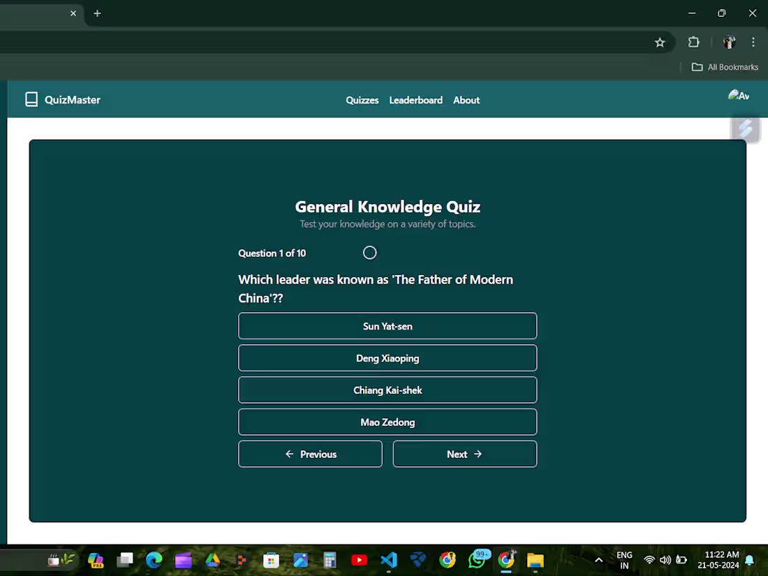
Task: Open the Quizzes nav link
Action: pos(362,101)
